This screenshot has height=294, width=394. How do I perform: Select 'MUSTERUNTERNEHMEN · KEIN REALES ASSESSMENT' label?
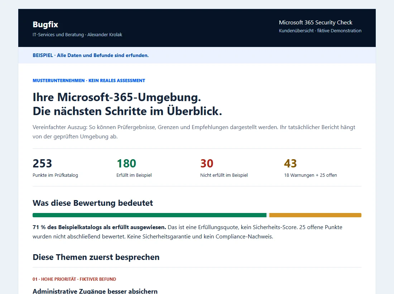point(89,80)
